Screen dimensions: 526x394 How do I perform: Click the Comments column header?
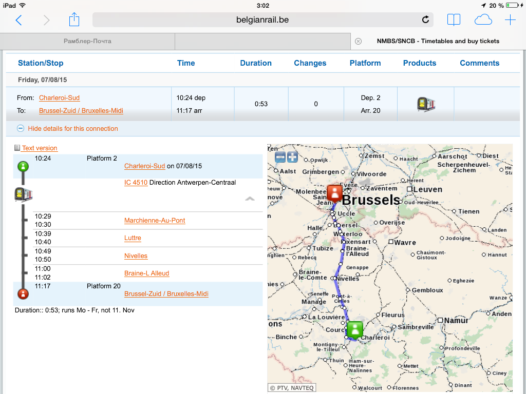point(479,63)
